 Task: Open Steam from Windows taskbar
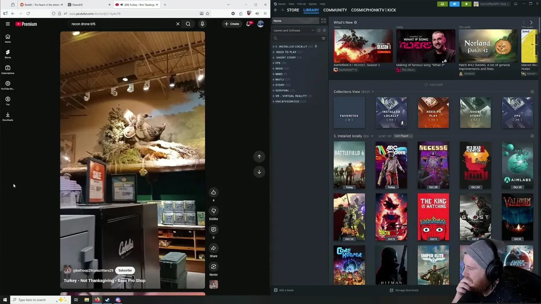pyautogui.click(x=107, y=300)
